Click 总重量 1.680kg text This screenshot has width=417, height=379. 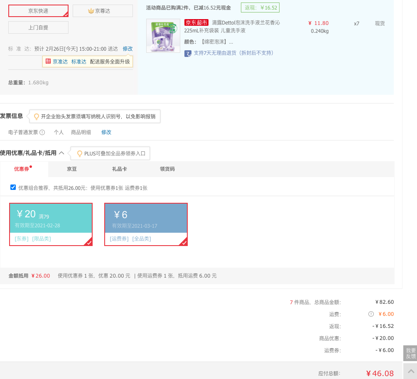[x=28, y=83]
